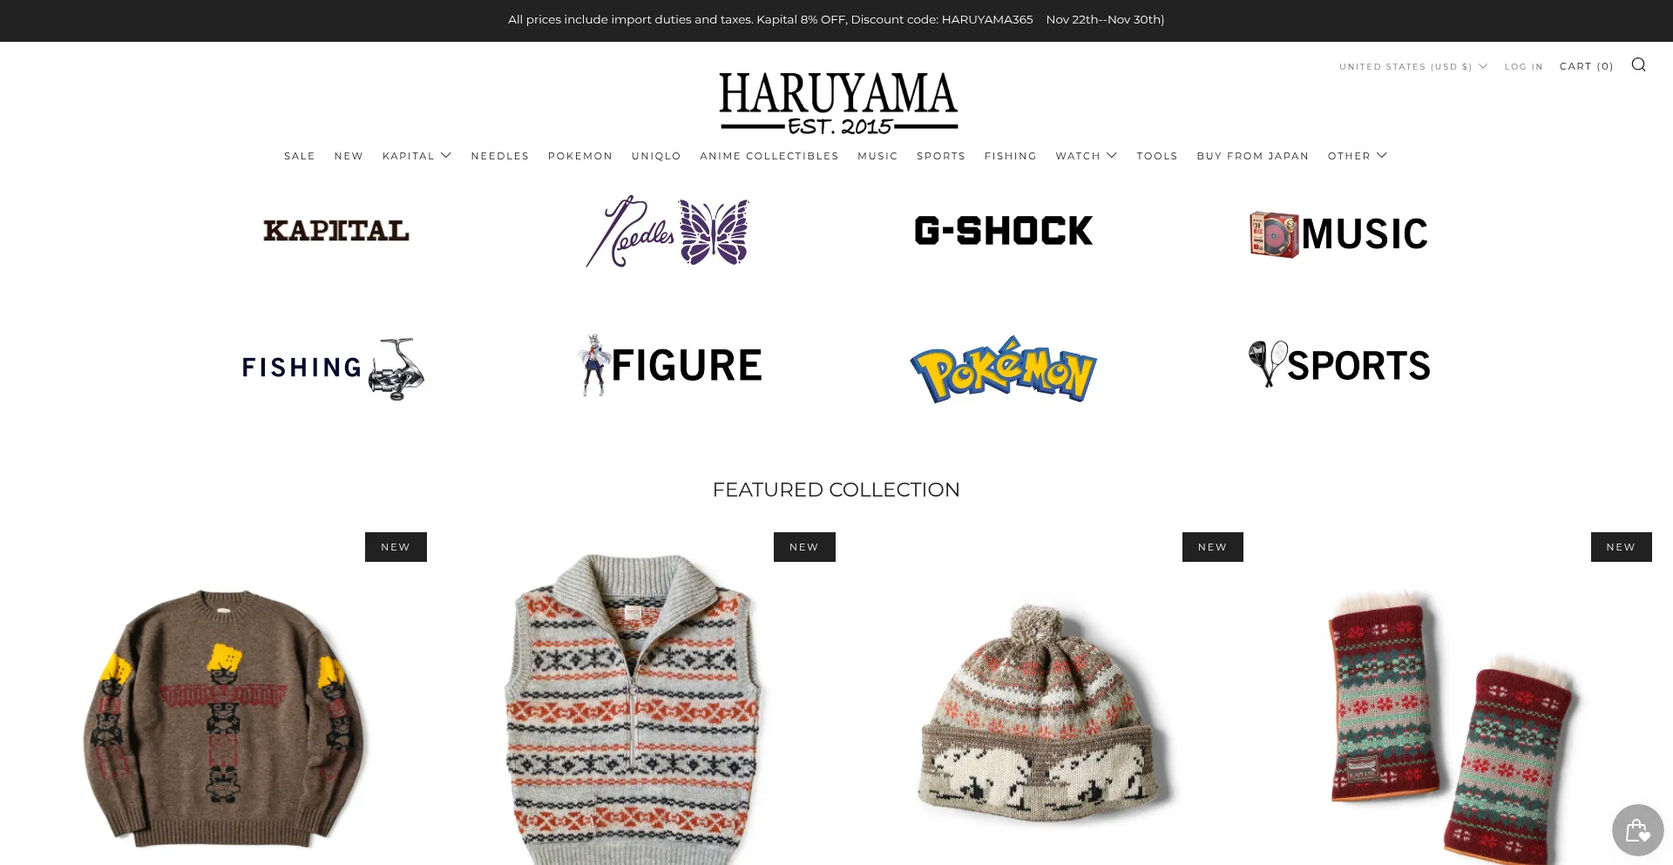The height and width of the screenshot is (865, 1673).
Task: Click the Shop app bag icon
Action: tap(1637, 830)
